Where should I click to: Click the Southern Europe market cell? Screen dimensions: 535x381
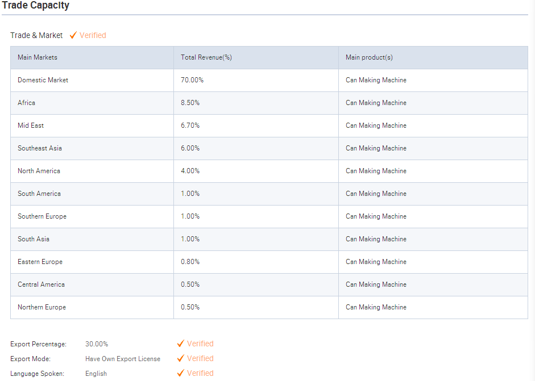coord(92,216)
